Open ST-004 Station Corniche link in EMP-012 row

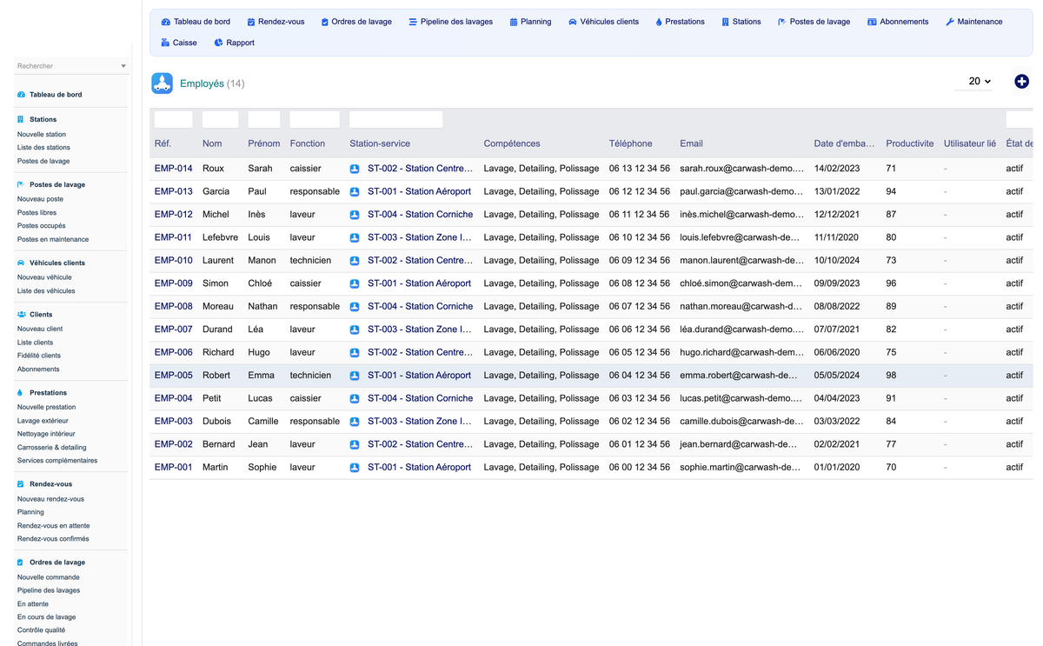pos(420,215)
